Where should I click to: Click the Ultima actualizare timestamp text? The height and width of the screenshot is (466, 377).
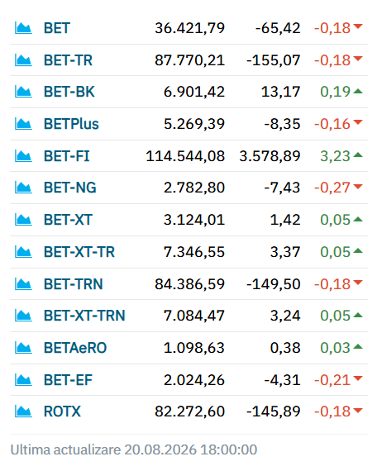(134, 449)
